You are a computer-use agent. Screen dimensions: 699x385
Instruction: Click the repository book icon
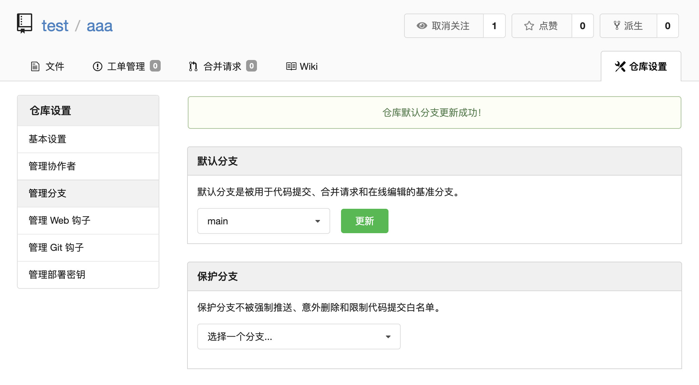[x=24, y=23]
